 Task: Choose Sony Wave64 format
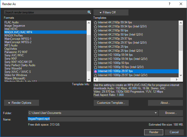pyautogui.click(x=45, y=68)
